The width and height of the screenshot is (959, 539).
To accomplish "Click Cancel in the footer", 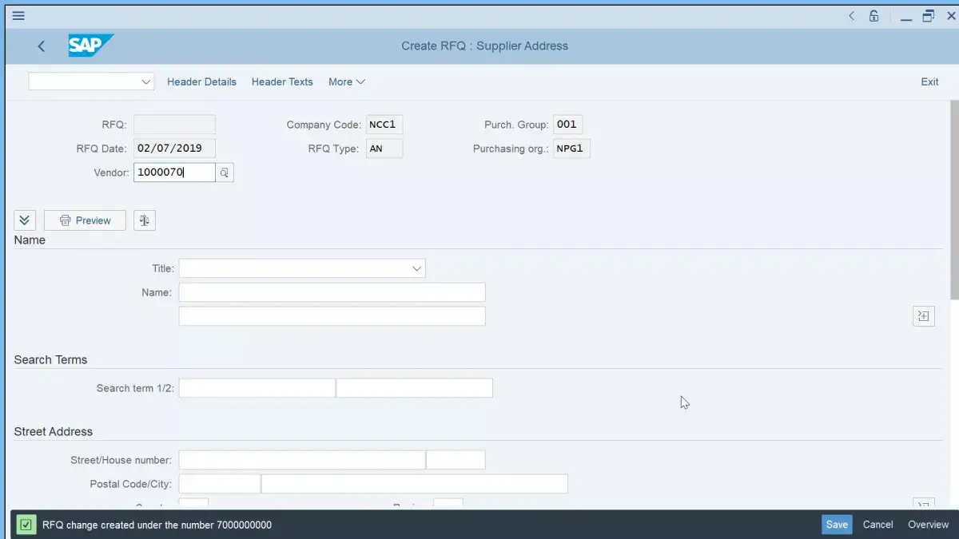I will (877, 525).
